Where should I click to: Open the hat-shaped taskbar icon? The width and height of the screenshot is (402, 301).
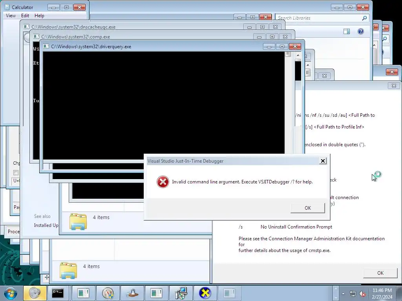[132, 293]
